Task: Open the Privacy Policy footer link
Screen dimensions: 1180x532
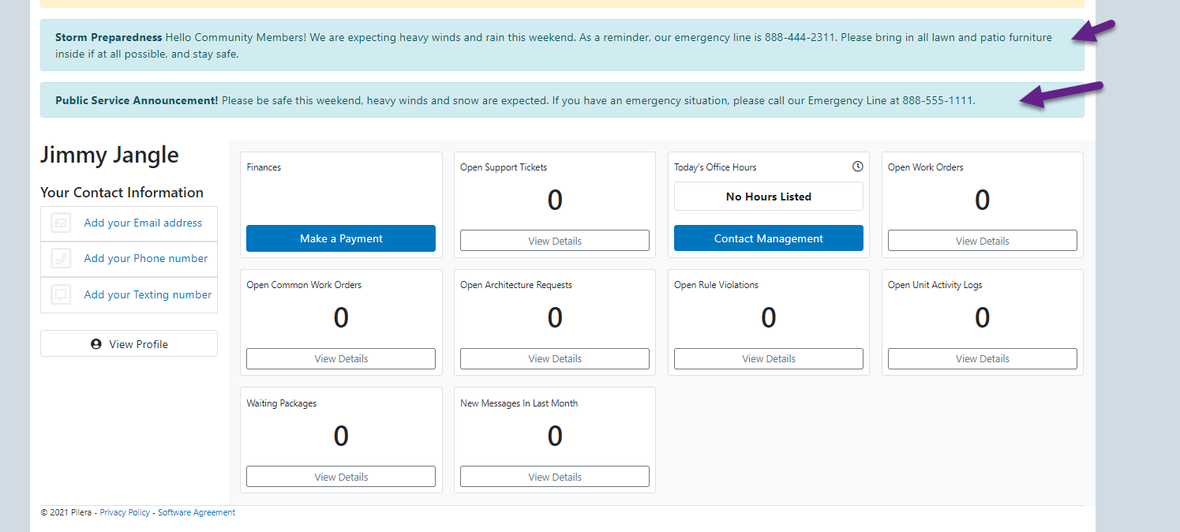Action: [x=125, y=512]
